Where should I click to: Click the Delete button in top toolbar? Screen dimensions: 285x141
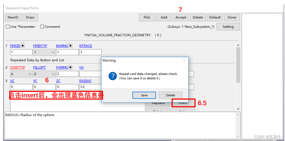(198, 18)
